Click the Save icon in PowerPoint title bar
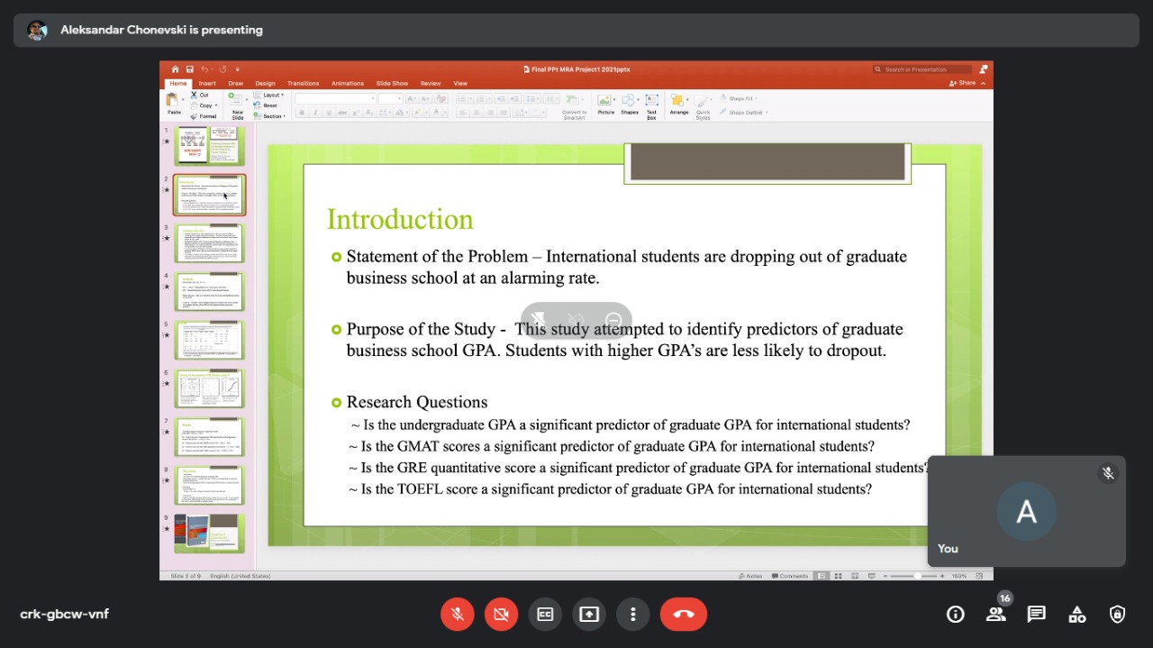 190,69
